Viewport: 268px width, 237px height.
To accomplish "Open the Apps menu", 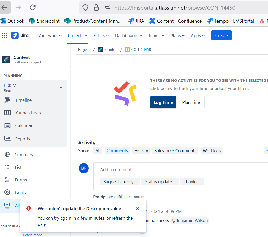I will [198, 35].
